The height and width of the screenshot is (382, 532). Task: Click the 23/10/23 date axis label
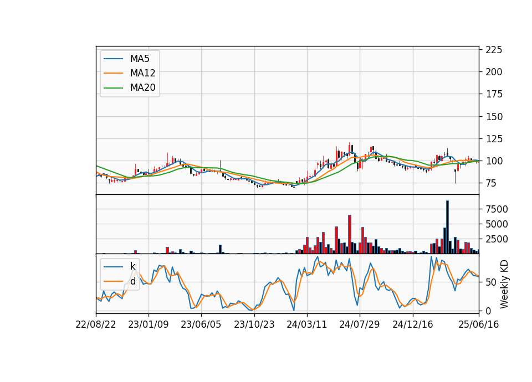(x=254, y=324)
